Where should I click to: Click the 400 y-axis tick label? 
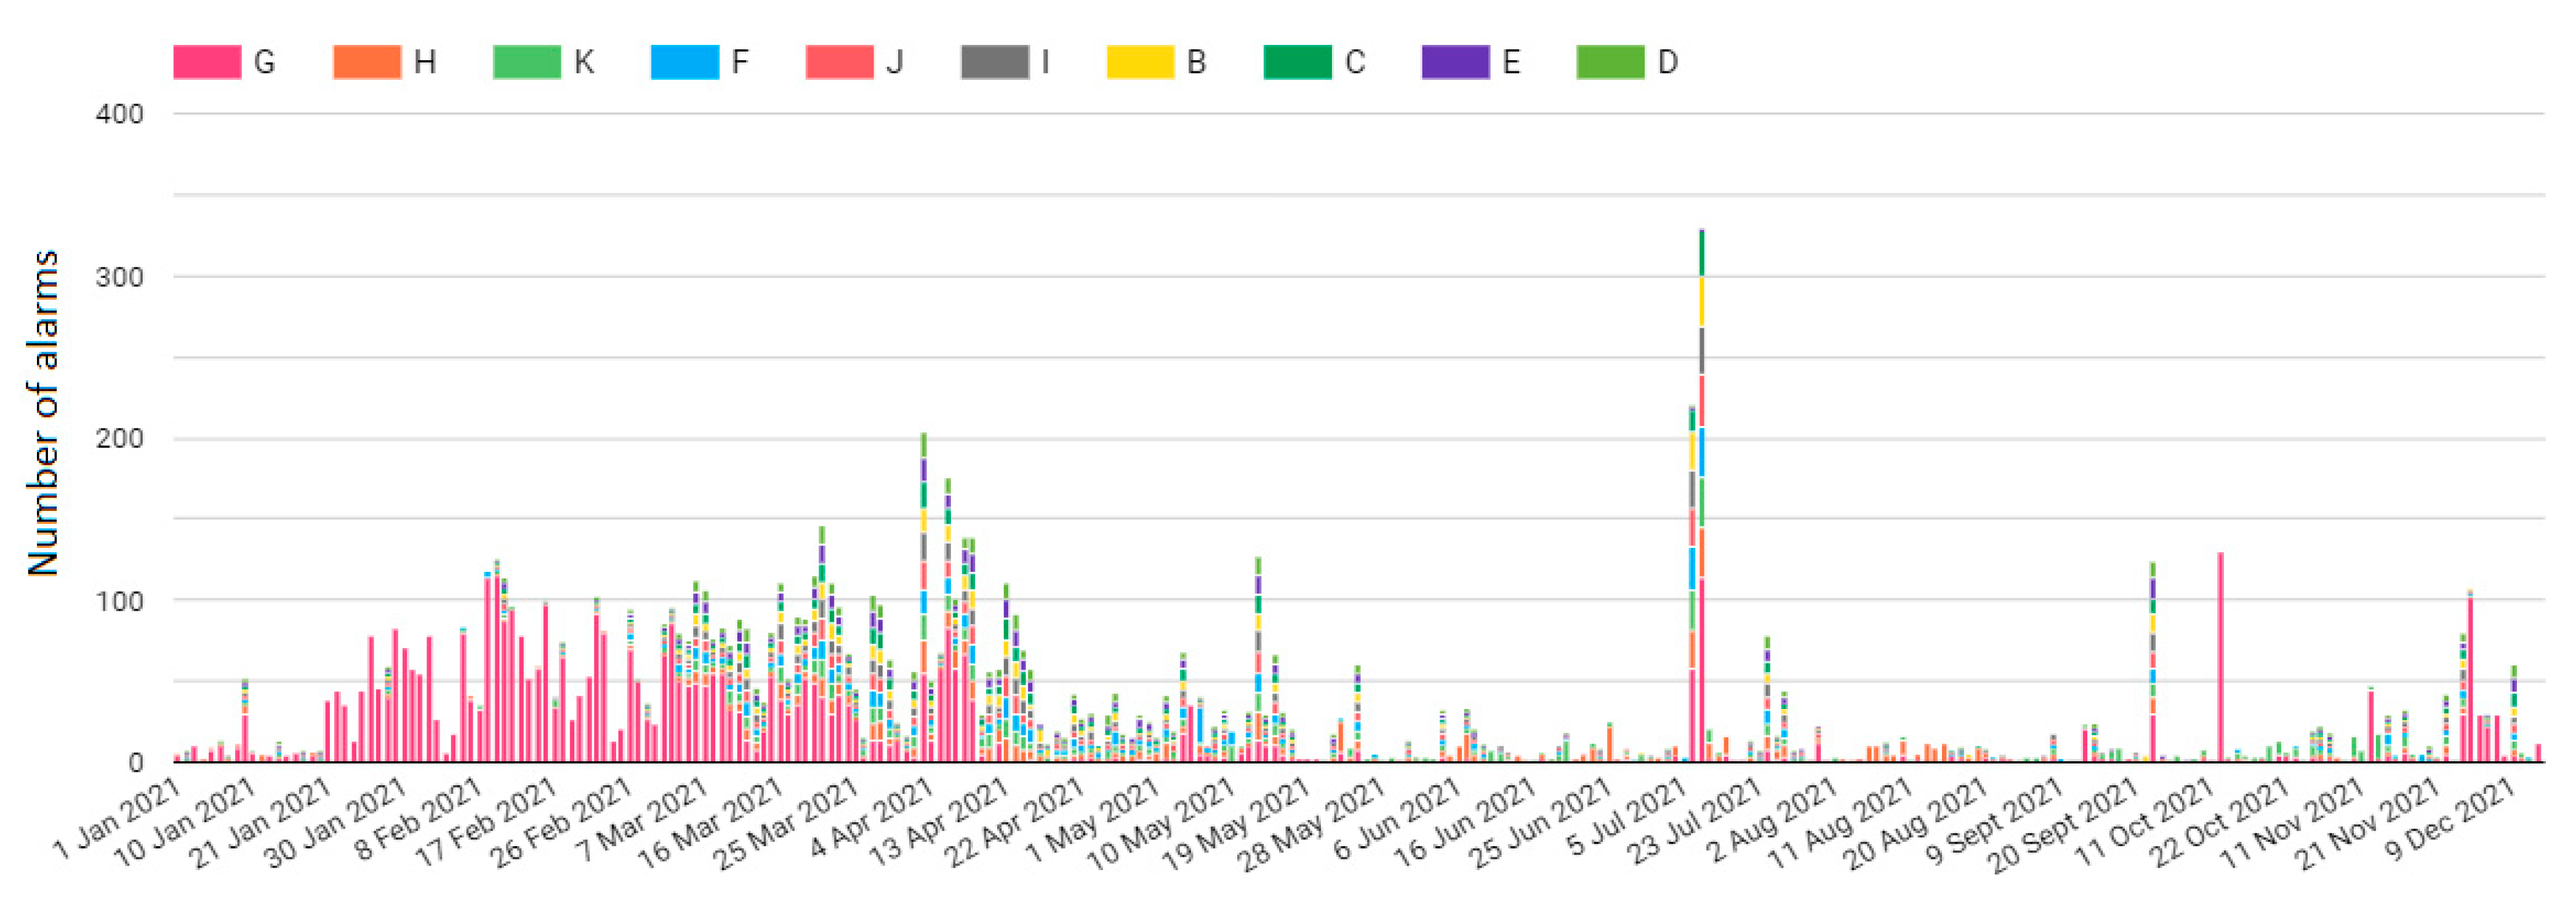119,114
